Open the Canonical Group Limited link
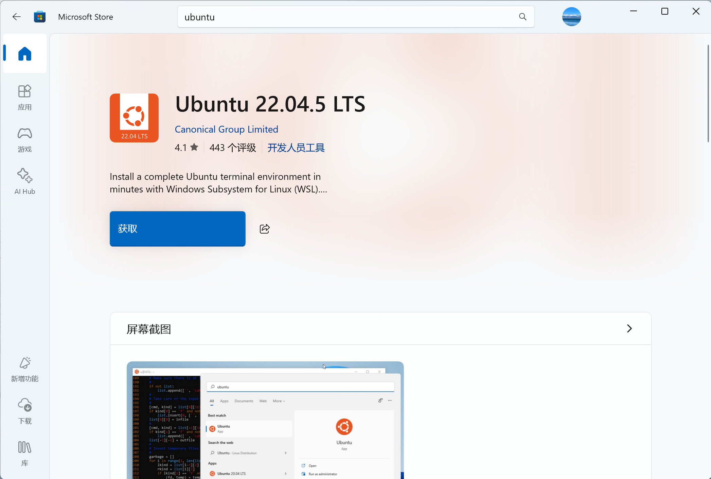The width and height of the screenshot is (711, 479). pyautogui.click(x=226, y=129)
